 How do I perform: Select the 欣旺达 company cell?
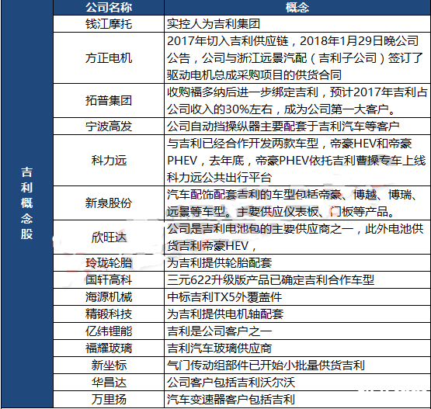pos(109,237)
